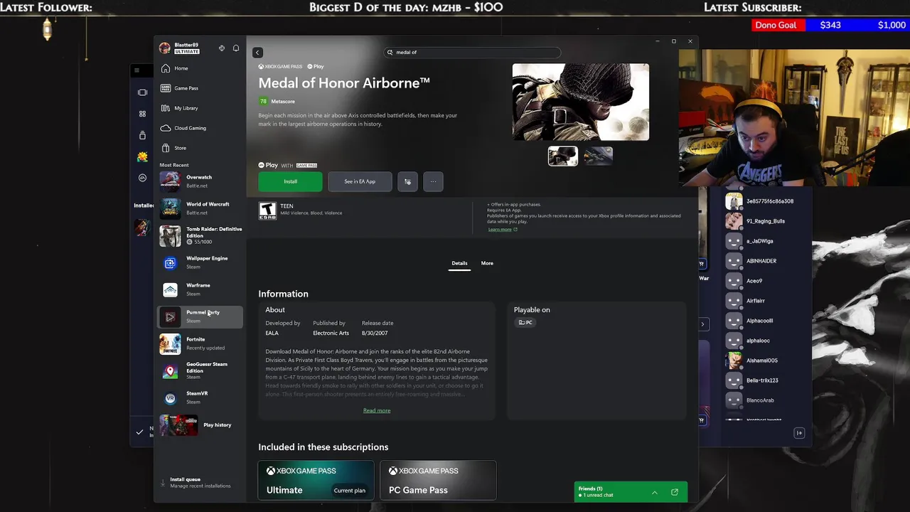Select World of Warcraft from Most Recent
Screen dimensions: 910x512
pyautogui.click(x=200, y=208)
